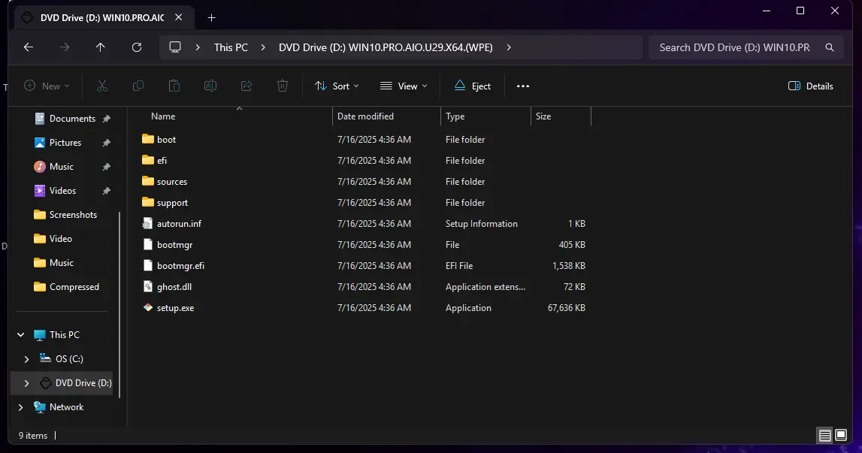Image resolution: width=862 pixels, height=453 pixels.
Task: Click the ghost.dll file icon
Action: [x=148, y=286]
